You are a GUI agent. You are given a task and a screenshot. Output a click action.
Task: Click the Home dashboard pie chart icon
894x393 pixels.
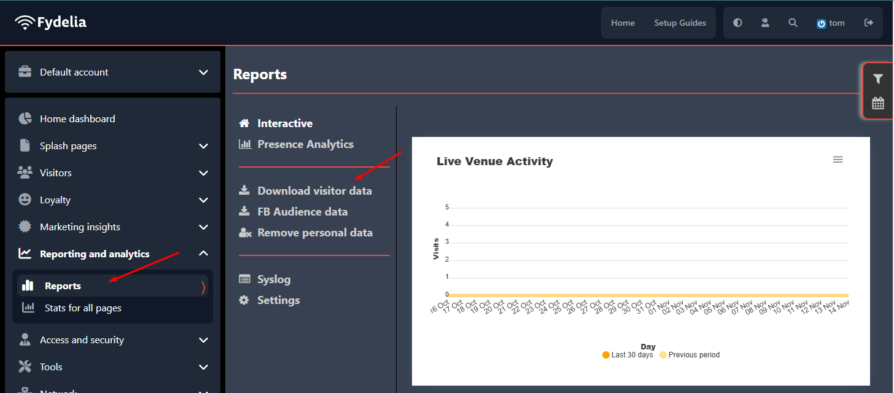click(25, 119)
